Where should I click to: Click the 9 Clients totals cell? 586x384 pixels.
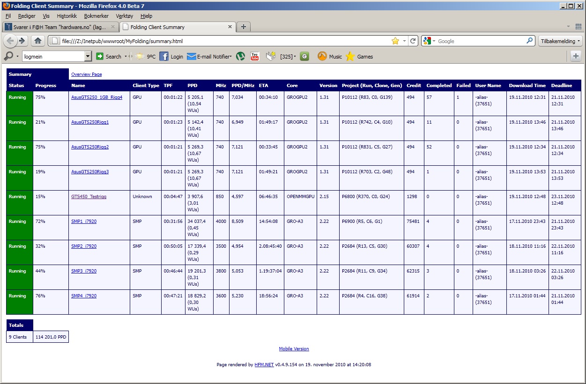click(20, 337)
